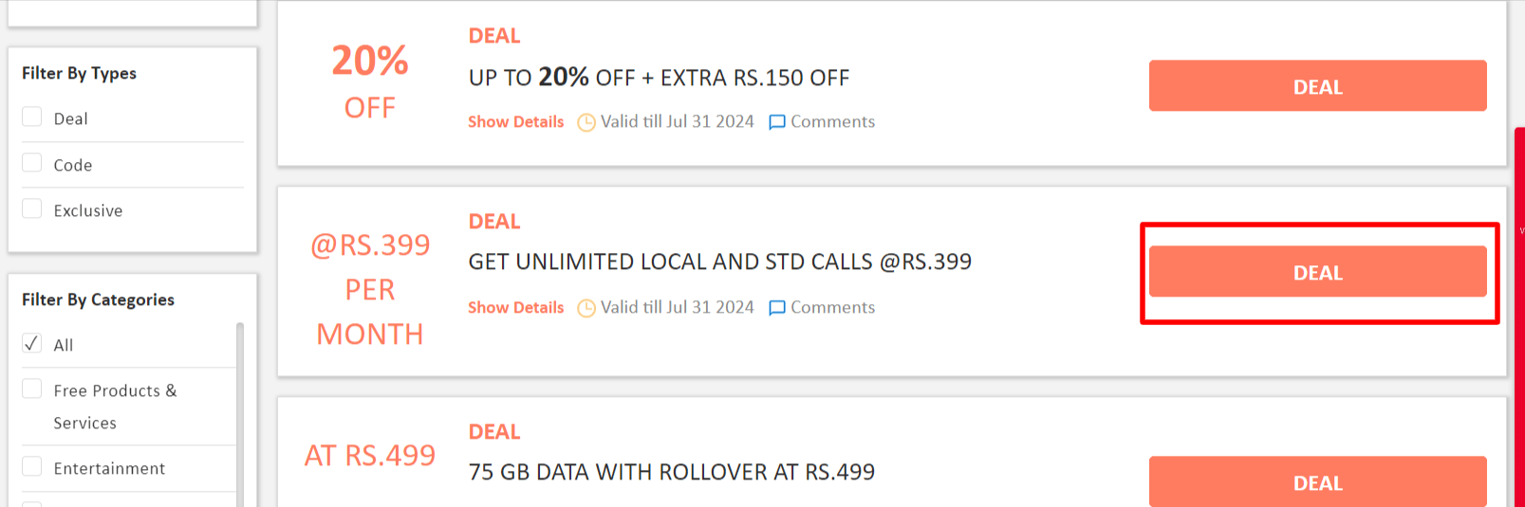Click clock icon on Rs.399 calls deal
Screen dimensions: 1525x507
coord(586,308)
